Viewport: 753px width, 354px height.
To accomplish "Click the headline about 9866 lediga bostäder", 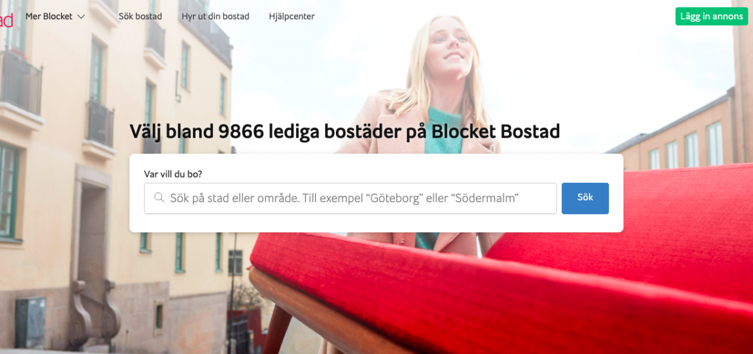I will [x=344, y=131].
